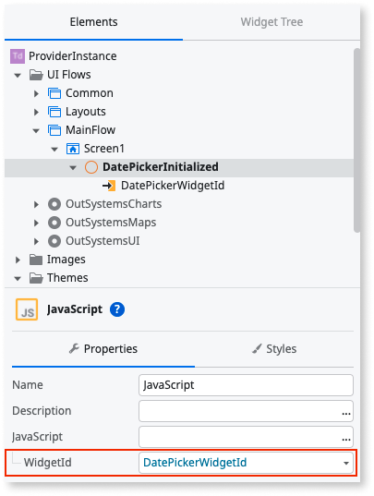
Task: Click the OutSystemsMaps dependency icon
Action: 54,223
